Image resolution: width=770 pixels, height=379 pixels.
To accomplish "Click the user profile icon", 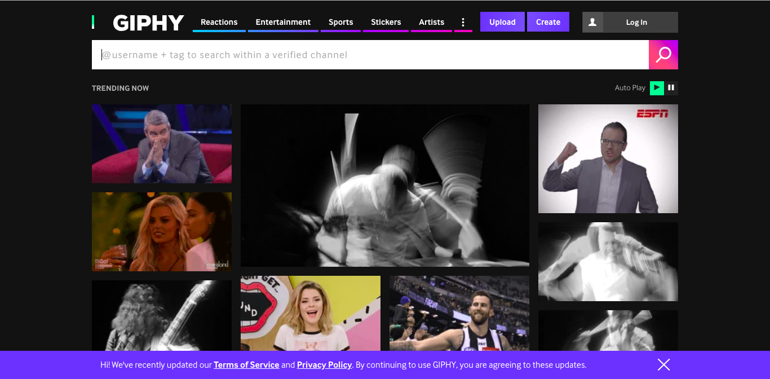I will tap(592, 23).
